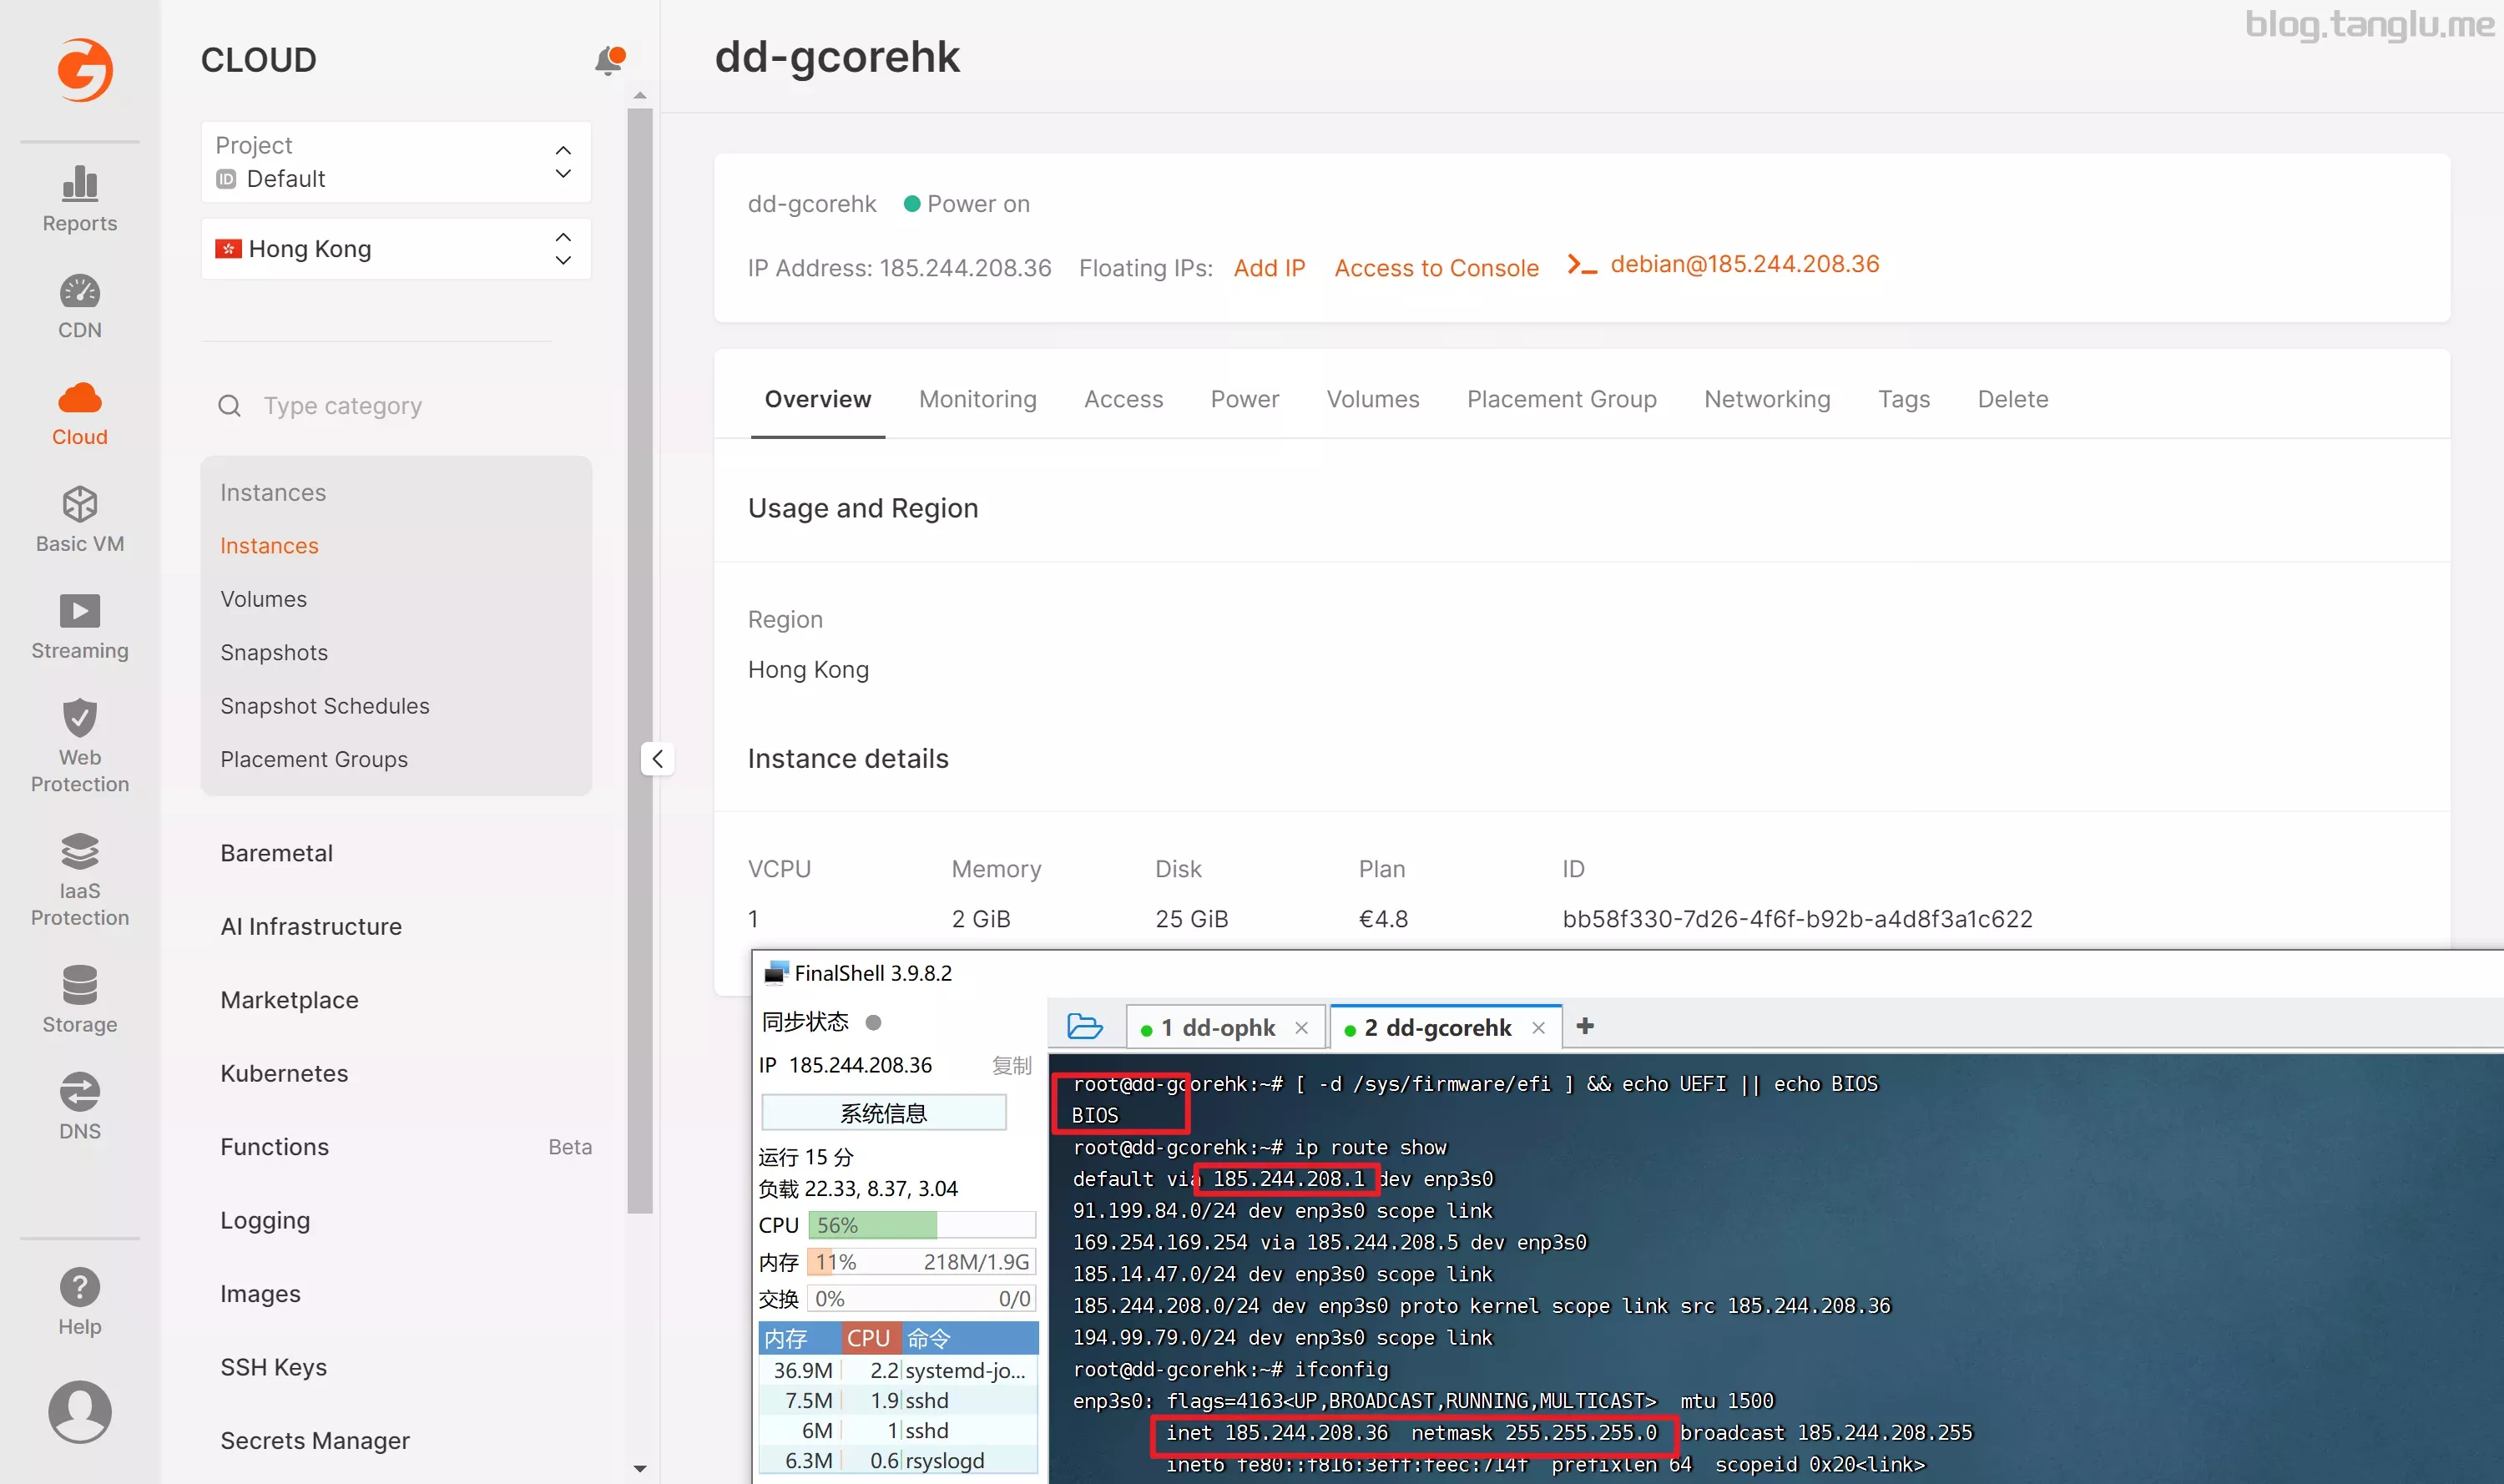
Task: Open the DNS section icon
Action: [x=79, y=1092]
